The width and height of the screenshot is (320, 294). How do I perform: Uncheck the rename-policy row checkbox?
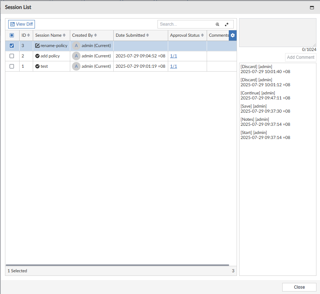tap(12, 46)
